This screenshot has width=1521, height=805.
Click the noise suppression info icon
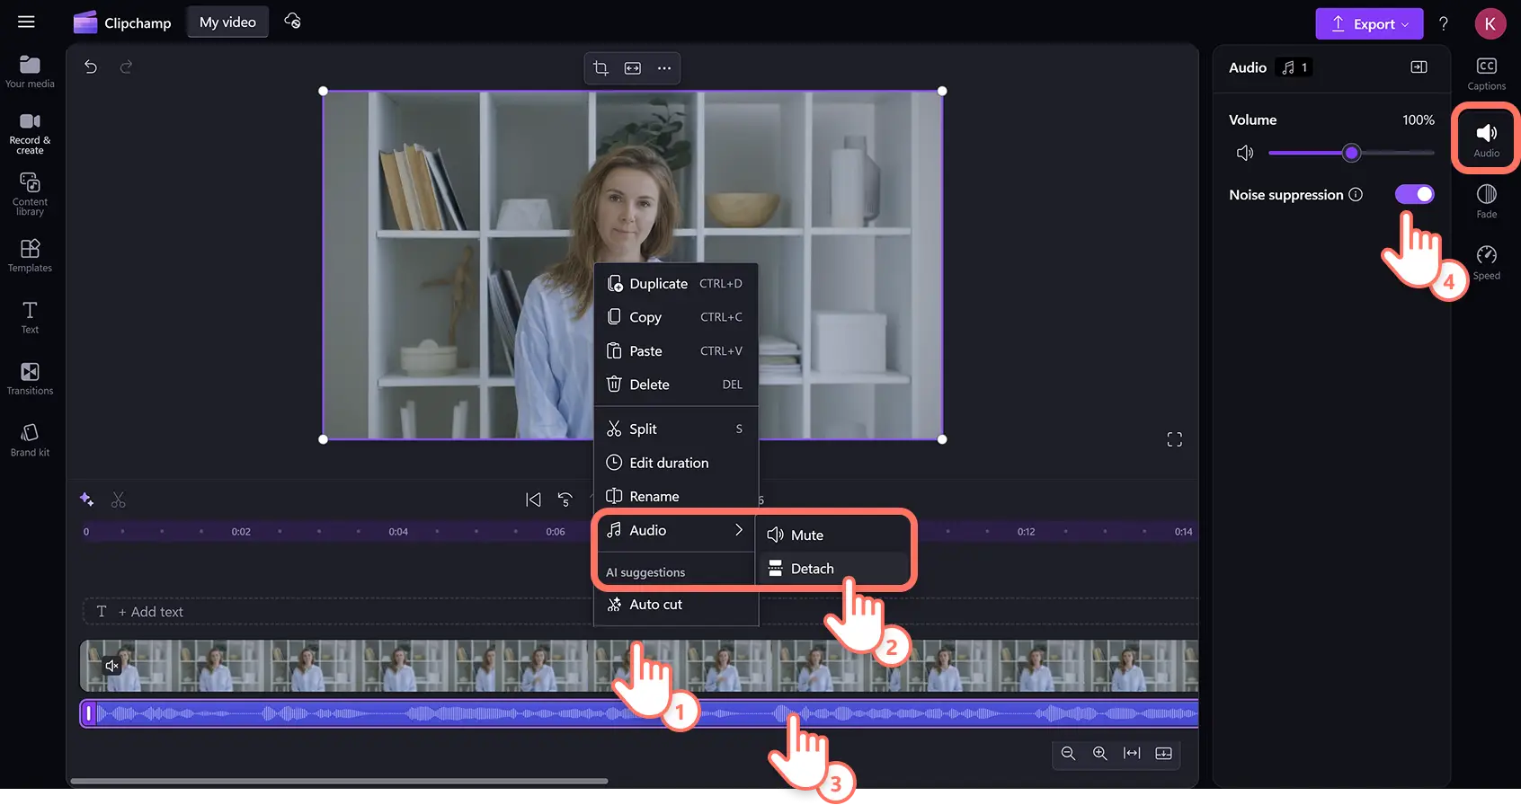click(x=1356, y=195)
